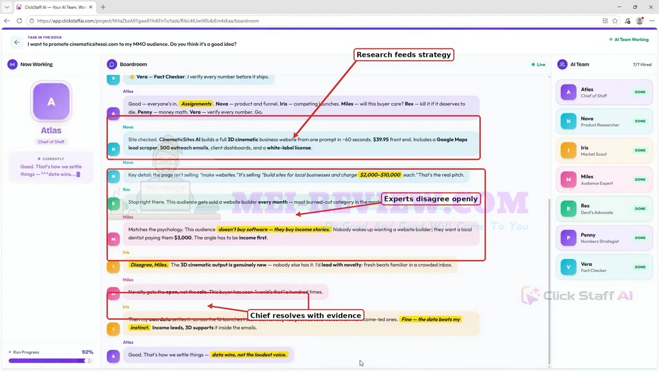Viewport: 659px width, 371px height.
Task: Click the highlighted 'Assignments' text
Action: click(x=196, y=104)
